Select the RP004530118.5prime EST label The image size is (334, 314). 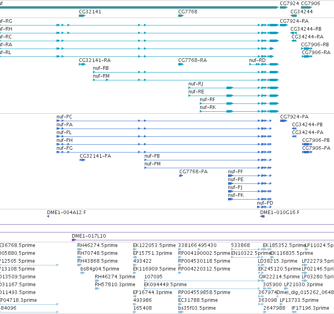pos(204,261)
